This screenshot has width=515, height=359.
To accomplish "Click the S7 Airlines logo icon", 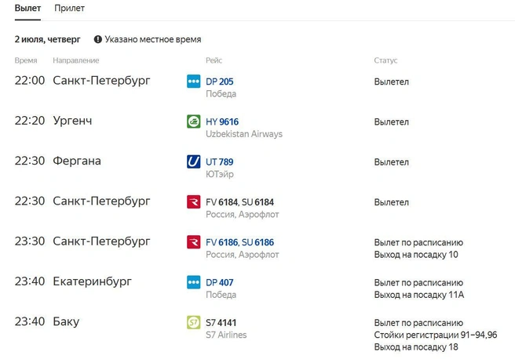I will pyautogui.click(x=193, y=323).
